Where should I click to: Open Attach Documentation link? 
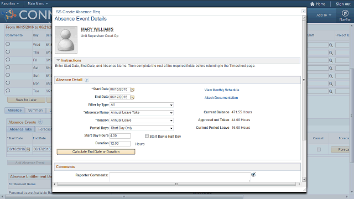point(221,98)
